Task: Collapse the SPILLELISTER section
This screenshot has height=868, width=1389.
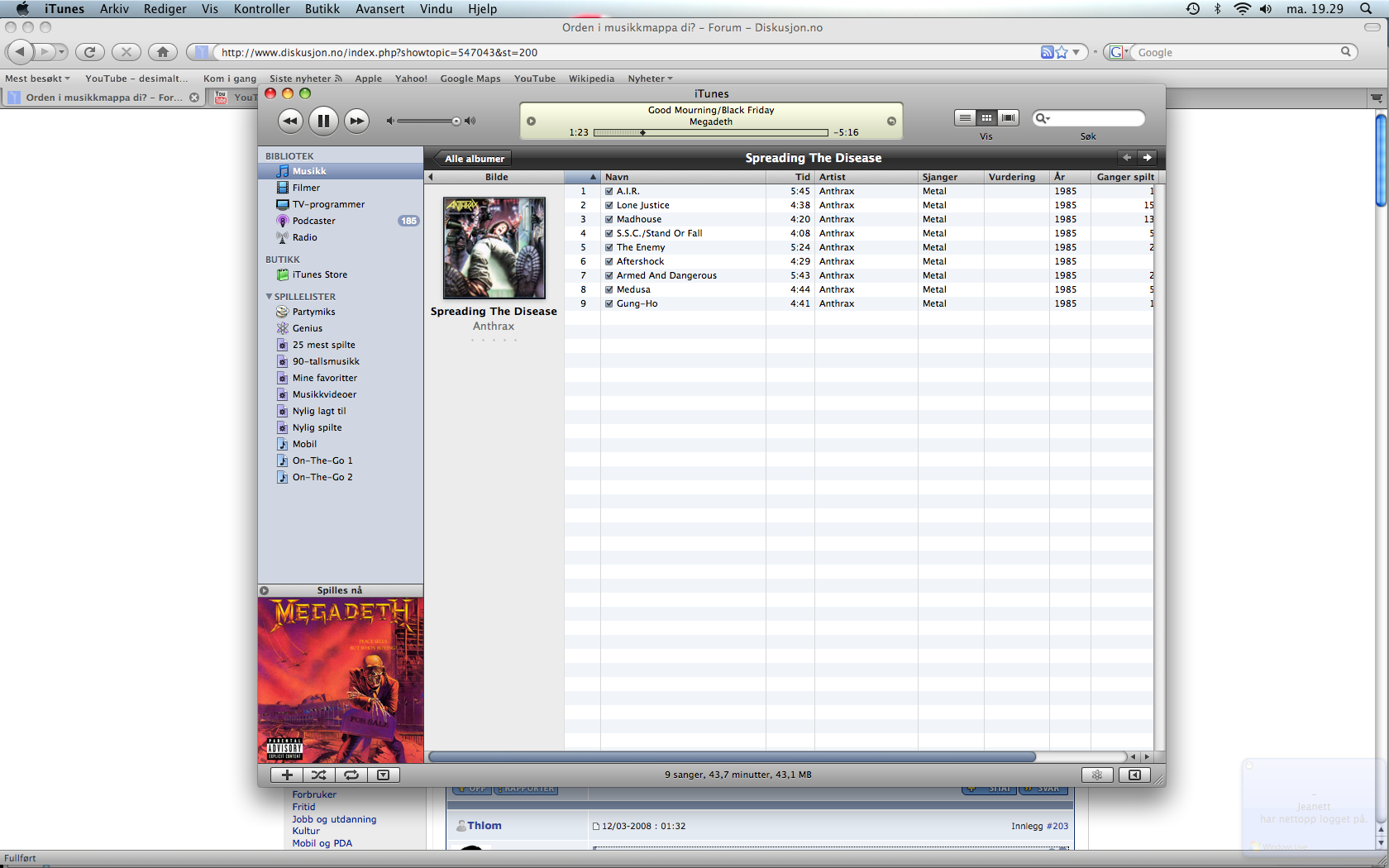Action: 269,296
